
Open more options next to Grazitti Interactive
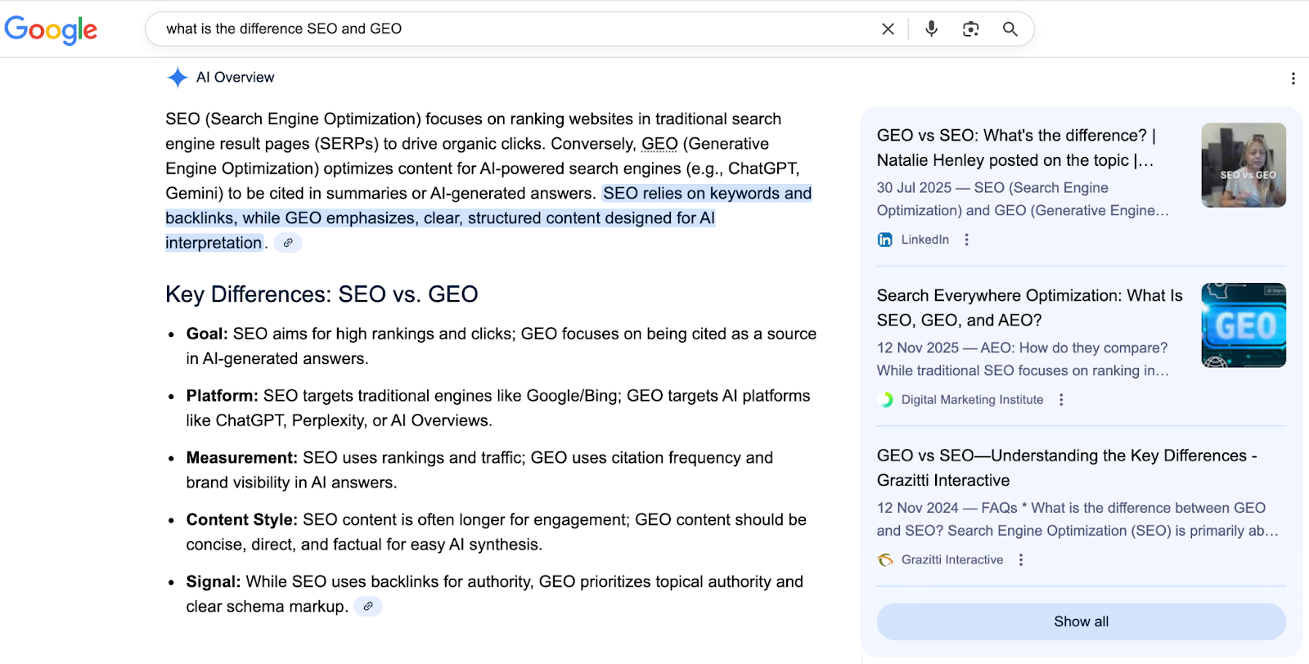(x=1020, y=560)
